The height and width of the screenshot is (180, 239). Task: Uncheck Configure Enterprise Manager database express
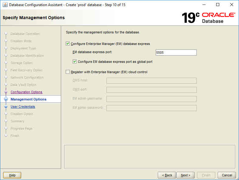click(68, 44)
